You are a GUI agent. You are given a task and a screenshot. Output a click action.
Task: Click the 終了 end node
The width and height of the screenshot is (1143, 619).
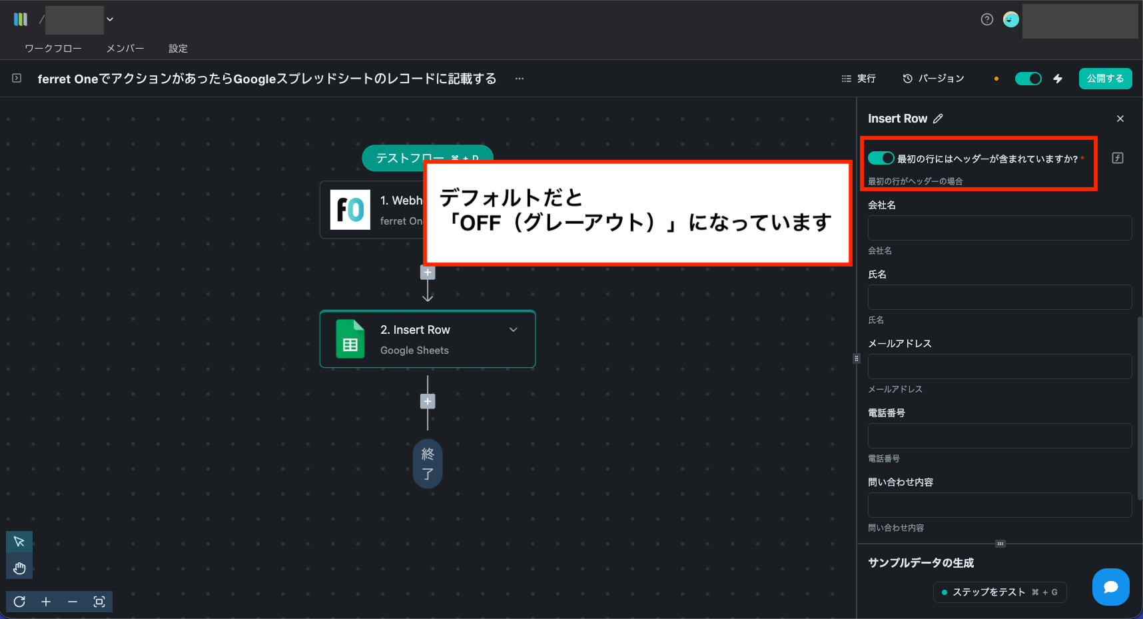(x=428, y=464)
